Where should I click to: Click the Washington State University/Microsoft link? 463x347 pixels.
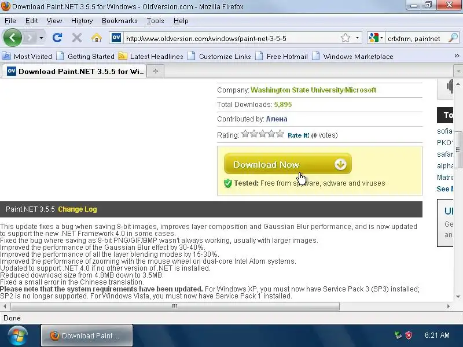[313, 90]
